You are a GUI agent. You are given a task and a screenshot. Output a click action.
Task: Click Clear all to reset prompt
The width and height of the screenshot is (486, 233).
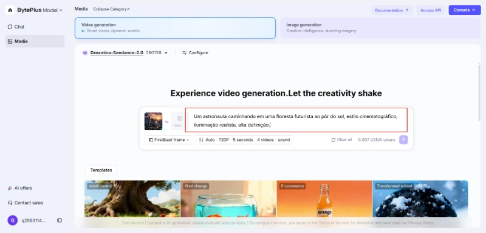pyautogui.click(x=341, y=140)
